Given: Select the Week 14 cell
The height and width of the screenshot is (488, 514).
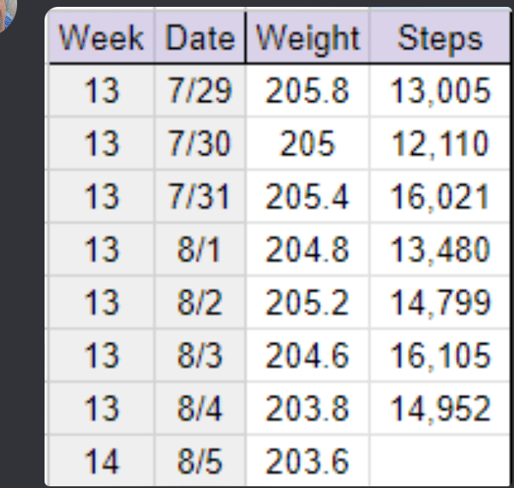Looking at the screenshot, I should click(x=102, y=461).
